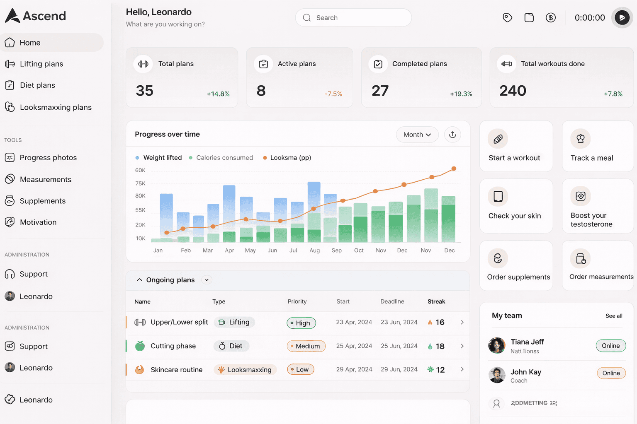Expand the Upper/Lower split row chevron

pyautogui.click(x=462, y=322)
